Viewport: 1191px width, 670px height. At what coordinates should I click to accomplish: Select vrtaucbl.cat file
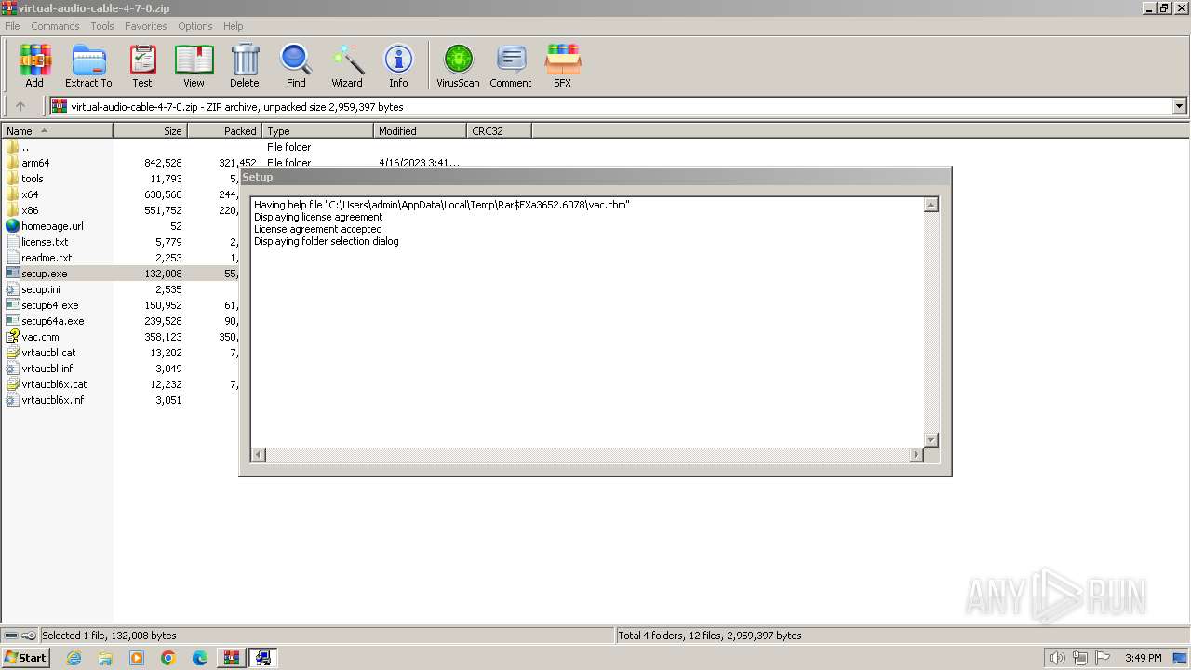coord(48,353)
